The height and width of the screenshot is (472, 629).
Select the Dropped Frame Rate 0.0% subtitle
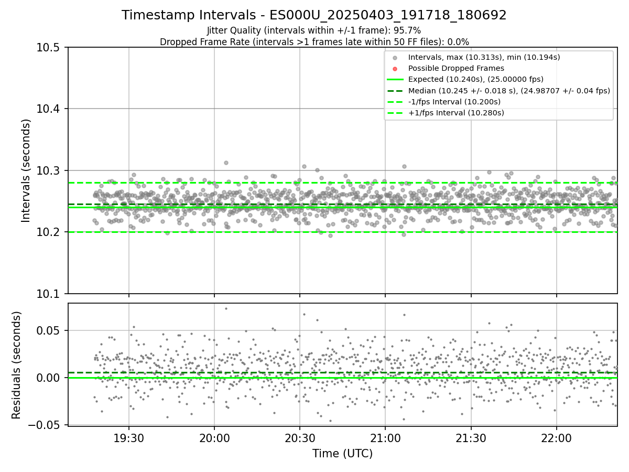(x=314, y=42)
